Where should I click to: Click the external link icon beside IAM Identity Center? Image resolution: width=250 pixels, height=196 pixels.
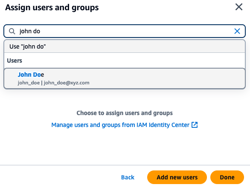195,125
